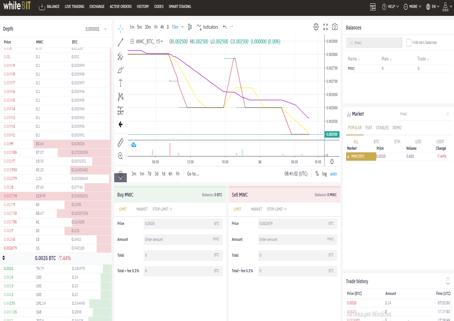Pick the brush drawing tool
This screenshot has width=454, height=321.
click(120, 70)
